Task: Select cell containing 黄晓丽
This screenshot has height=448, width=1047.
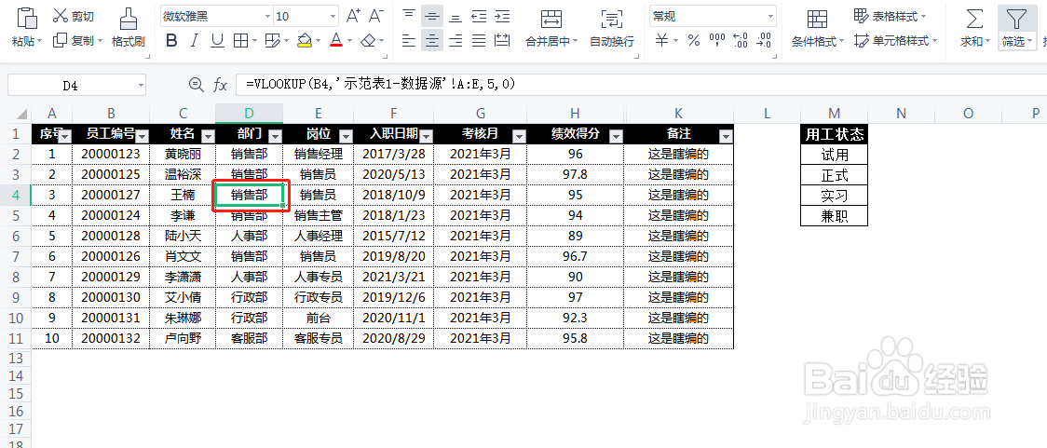Action: click(183, 155)
